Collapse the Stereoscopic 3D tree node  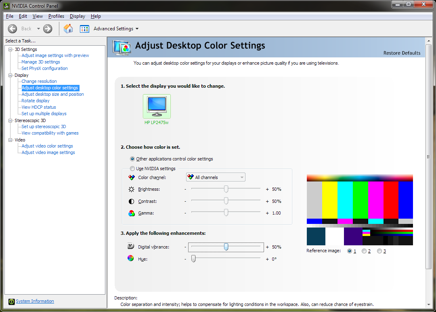(10, 120)
